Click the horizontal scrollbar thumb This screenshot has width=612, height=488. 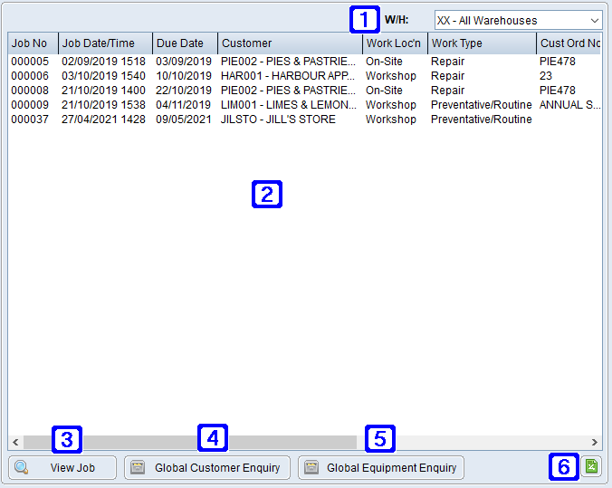(190, 442)
